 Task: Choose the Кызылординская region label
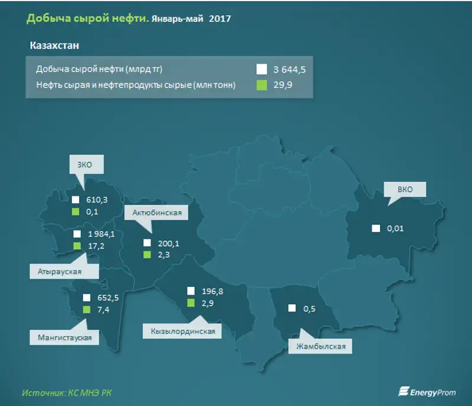click(182, 332)
